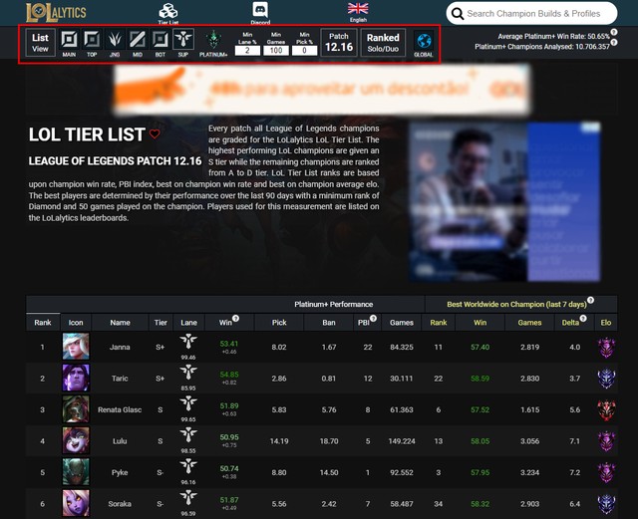Open the Ranked Solo/Duo queue selector
Screen dimensions: 638x519
click(383, 42)
